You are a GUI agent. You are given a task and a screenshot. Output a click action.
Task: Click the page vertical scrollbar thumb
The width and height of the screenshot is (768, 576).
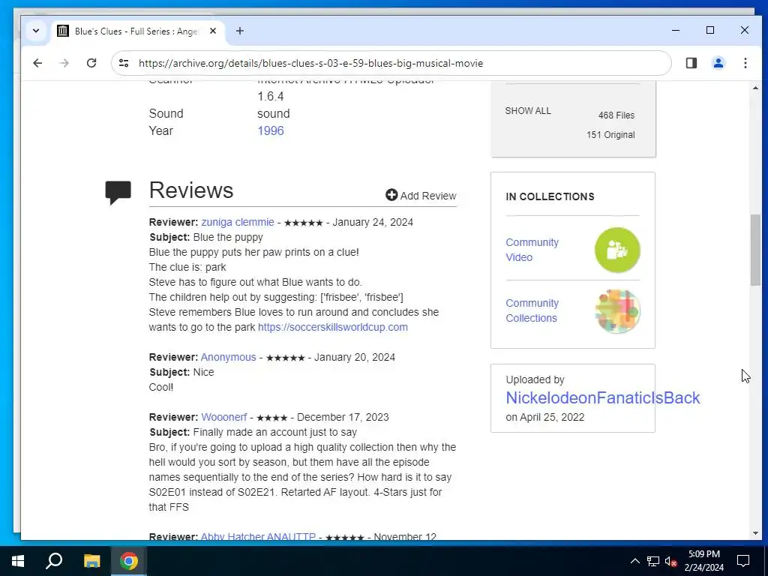click(755, 250)
